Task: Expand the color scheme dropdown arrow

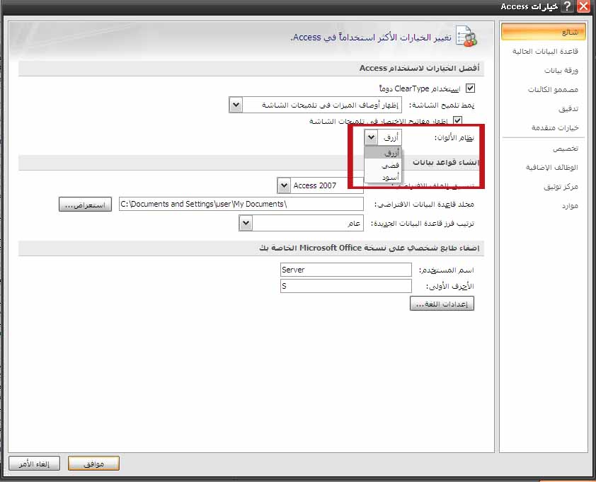Action: [x=371, y=137]
